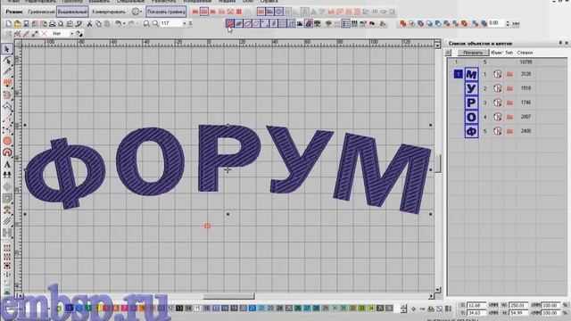
Task: Click the stitch type icon in the М row
Action: pyautogui.click(x=509, y=74)
